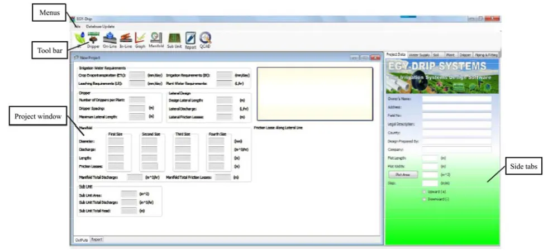The width and height of the screenshot is (548, 250).
Task: Switch to the Report bottom tab
Action: pos(97,239)
